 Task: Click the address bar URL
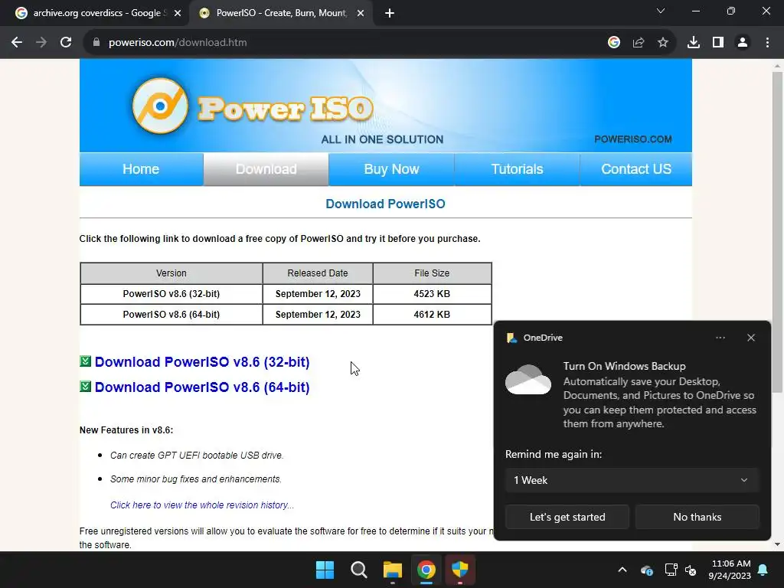coord(178,43)
